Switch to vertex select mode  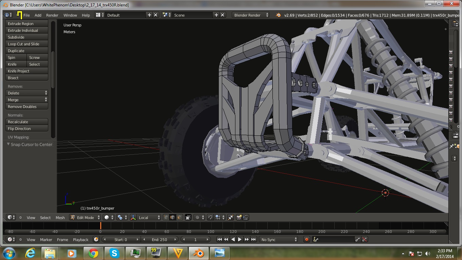coord(166,217)
